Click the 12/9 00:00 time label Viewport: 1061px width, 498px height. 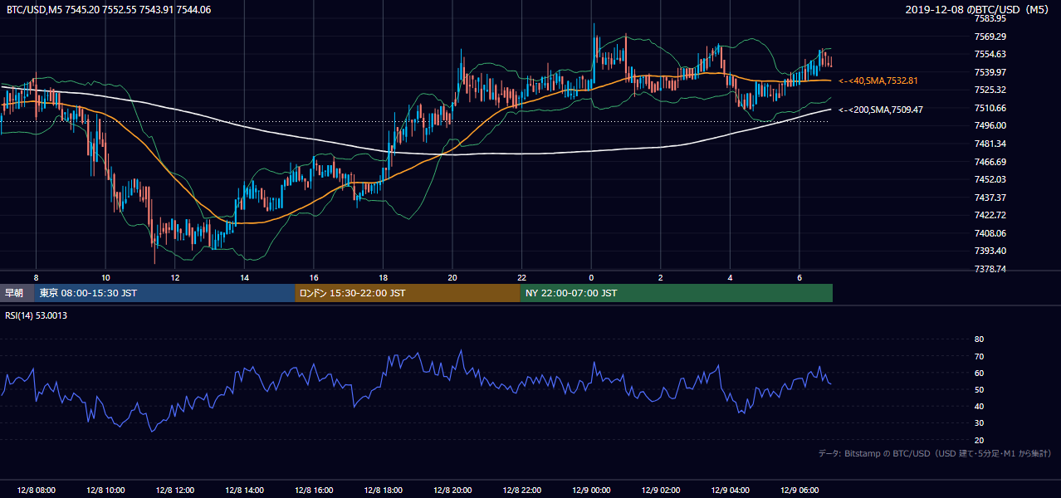(x=591, y=490)
